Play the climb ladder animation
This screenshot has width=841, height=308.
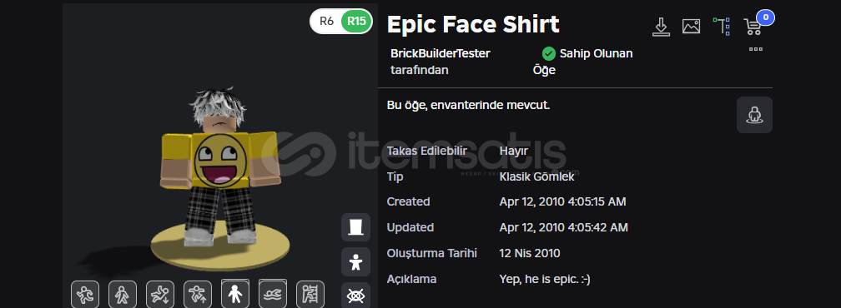coord(310,294)
